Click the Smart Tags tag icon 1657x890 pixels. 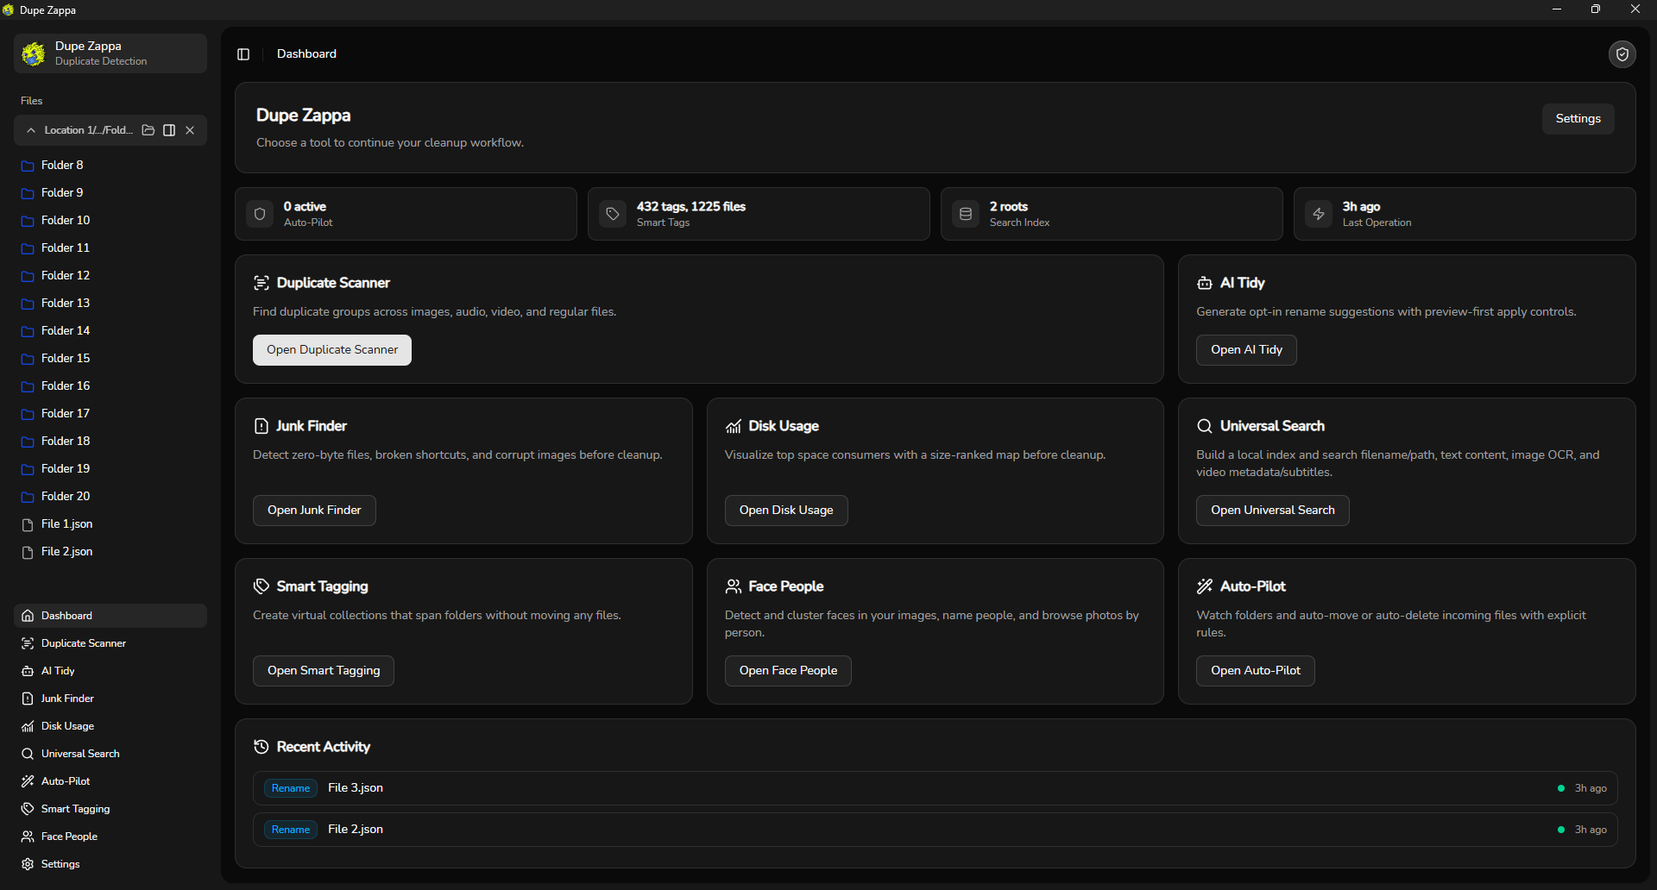pyautogui.click(x=613, y=214)
